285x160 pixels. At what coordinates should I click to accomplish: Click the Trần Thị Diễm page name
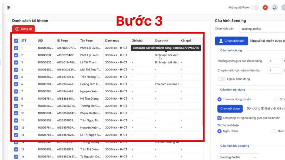click(x=89, y=150)
